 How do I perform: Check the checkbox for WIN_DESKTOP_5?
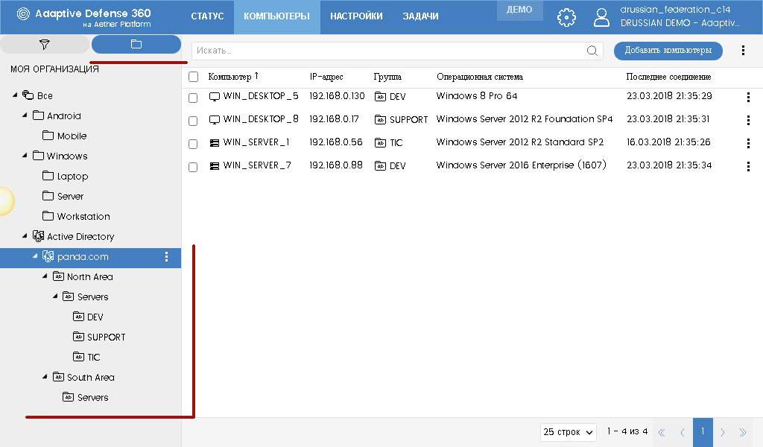193,97
